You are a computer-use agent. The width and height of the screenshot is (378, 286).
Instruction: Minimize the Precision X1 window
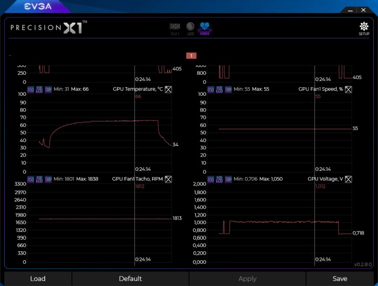[350, 11]
